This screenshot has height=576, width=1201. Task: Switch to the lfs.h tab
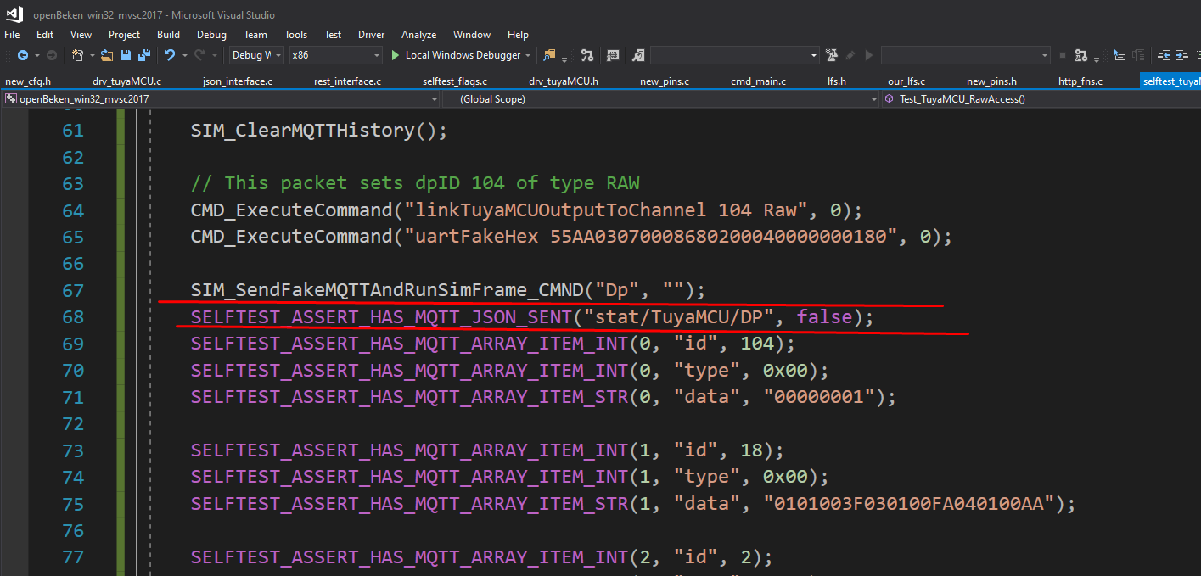point(837,81)
